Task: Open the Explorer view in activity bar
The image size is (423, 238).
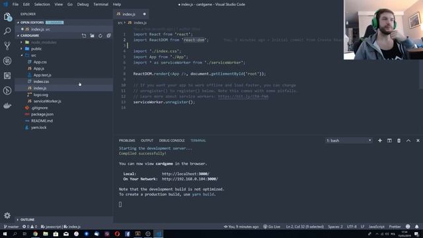Action: tap(7, 17)
